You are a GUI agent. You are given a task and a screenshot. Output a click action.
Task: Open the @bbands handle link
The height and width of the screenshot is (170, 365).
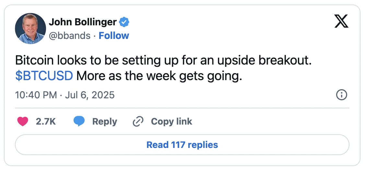[x=69, y=36]
